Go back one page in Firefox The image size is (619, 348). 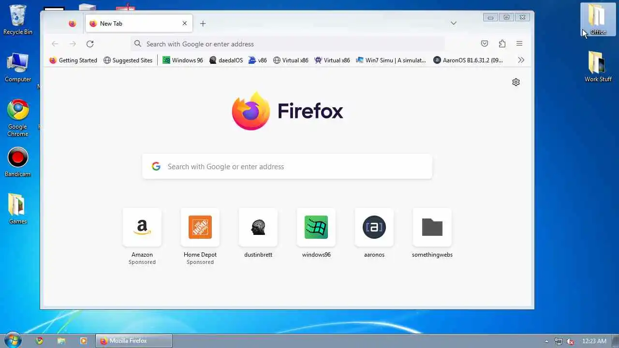(55, 44)
